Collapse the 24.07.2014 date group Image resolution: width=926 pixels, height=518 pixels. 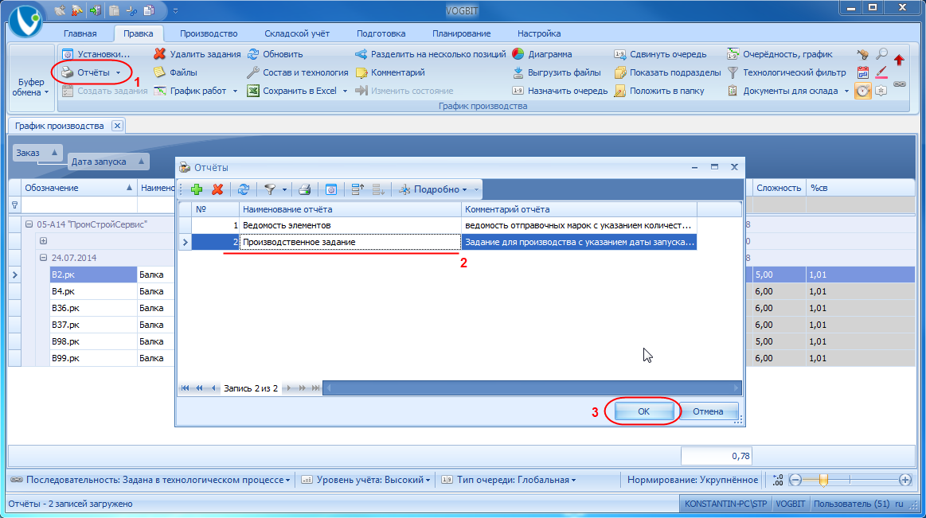(43, 258)
